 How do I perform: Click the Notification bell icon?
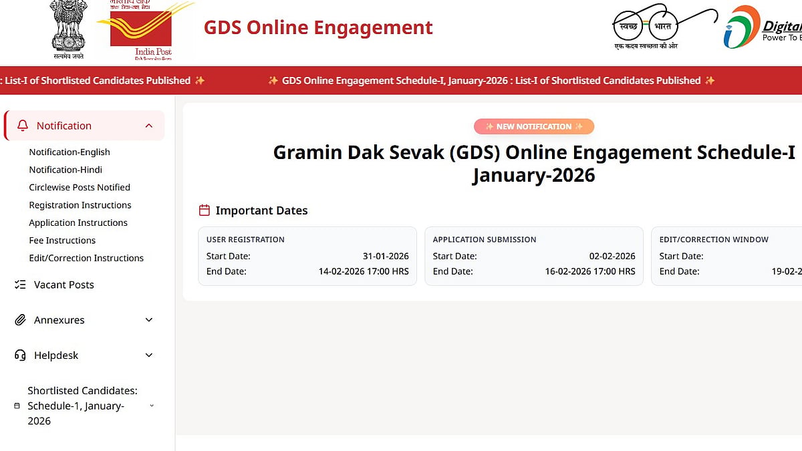pos(23,126)
